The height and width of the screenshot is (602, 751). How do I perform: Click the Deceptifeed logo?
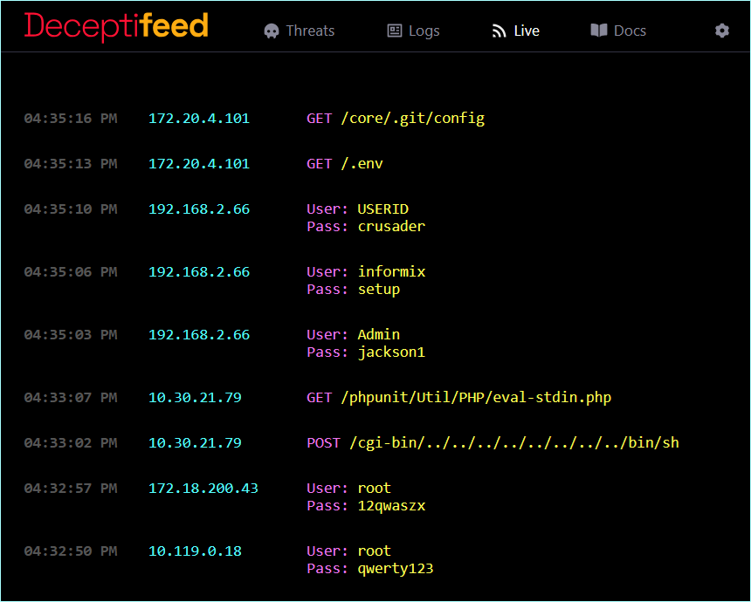(x=116, y=26)
